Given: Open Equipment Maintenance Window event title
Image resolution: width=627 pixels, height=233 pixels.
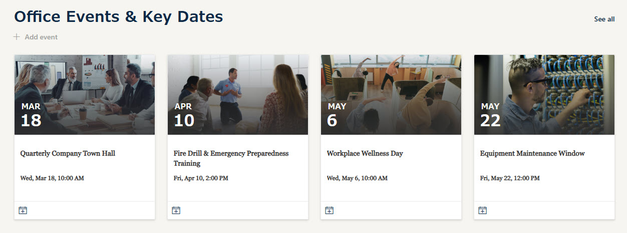Looking at the screenshot, I should (x=532, y=154).
